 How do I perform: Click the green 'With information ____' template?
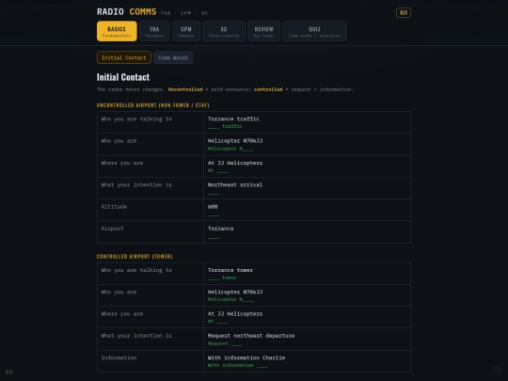[238, 365]
